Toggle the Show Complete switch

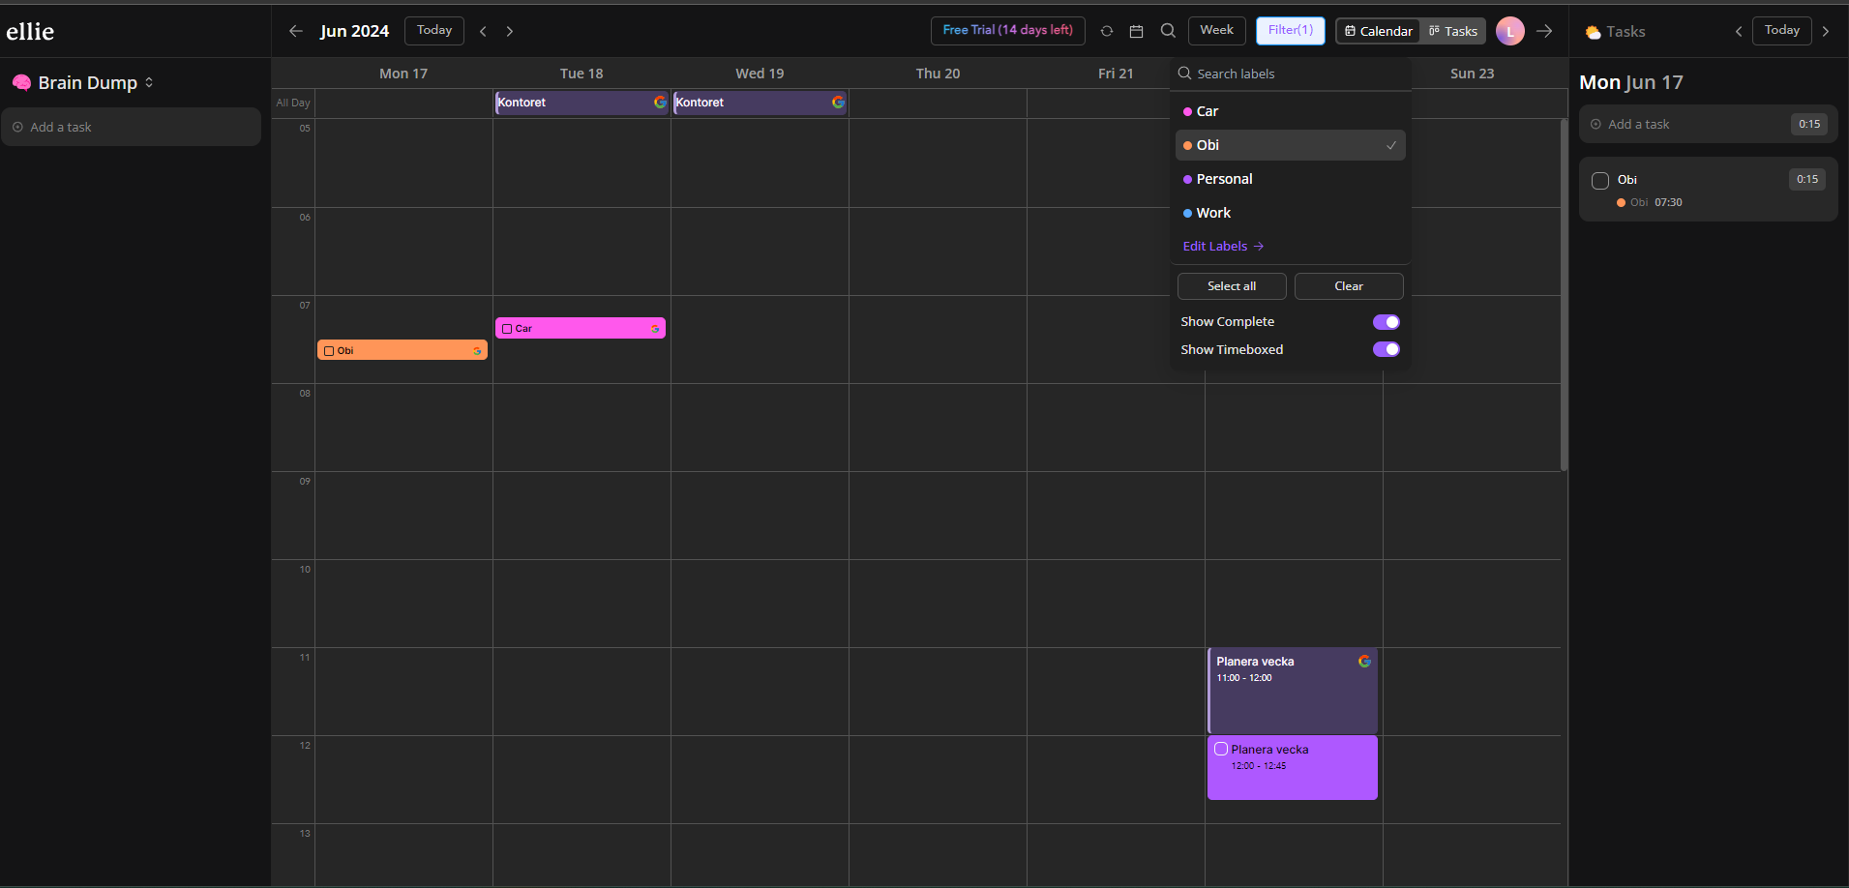click(x=1387, y=322)
